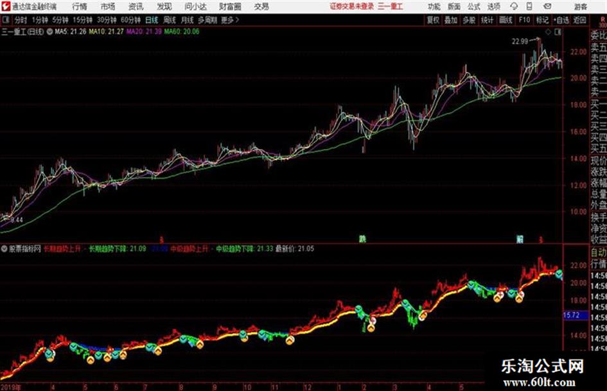Toggle the left panel icon beside 分时
607x391 pixels.
pyautogui.click(x=5, y=20)
